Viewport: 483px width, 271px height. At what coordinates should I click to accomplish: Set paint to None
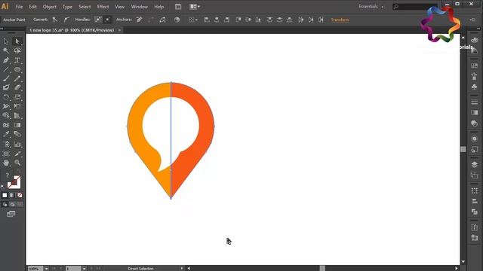click(20, 195)
